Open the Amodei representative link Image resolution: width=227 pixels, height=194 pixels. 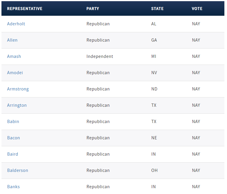coord(15,73)
